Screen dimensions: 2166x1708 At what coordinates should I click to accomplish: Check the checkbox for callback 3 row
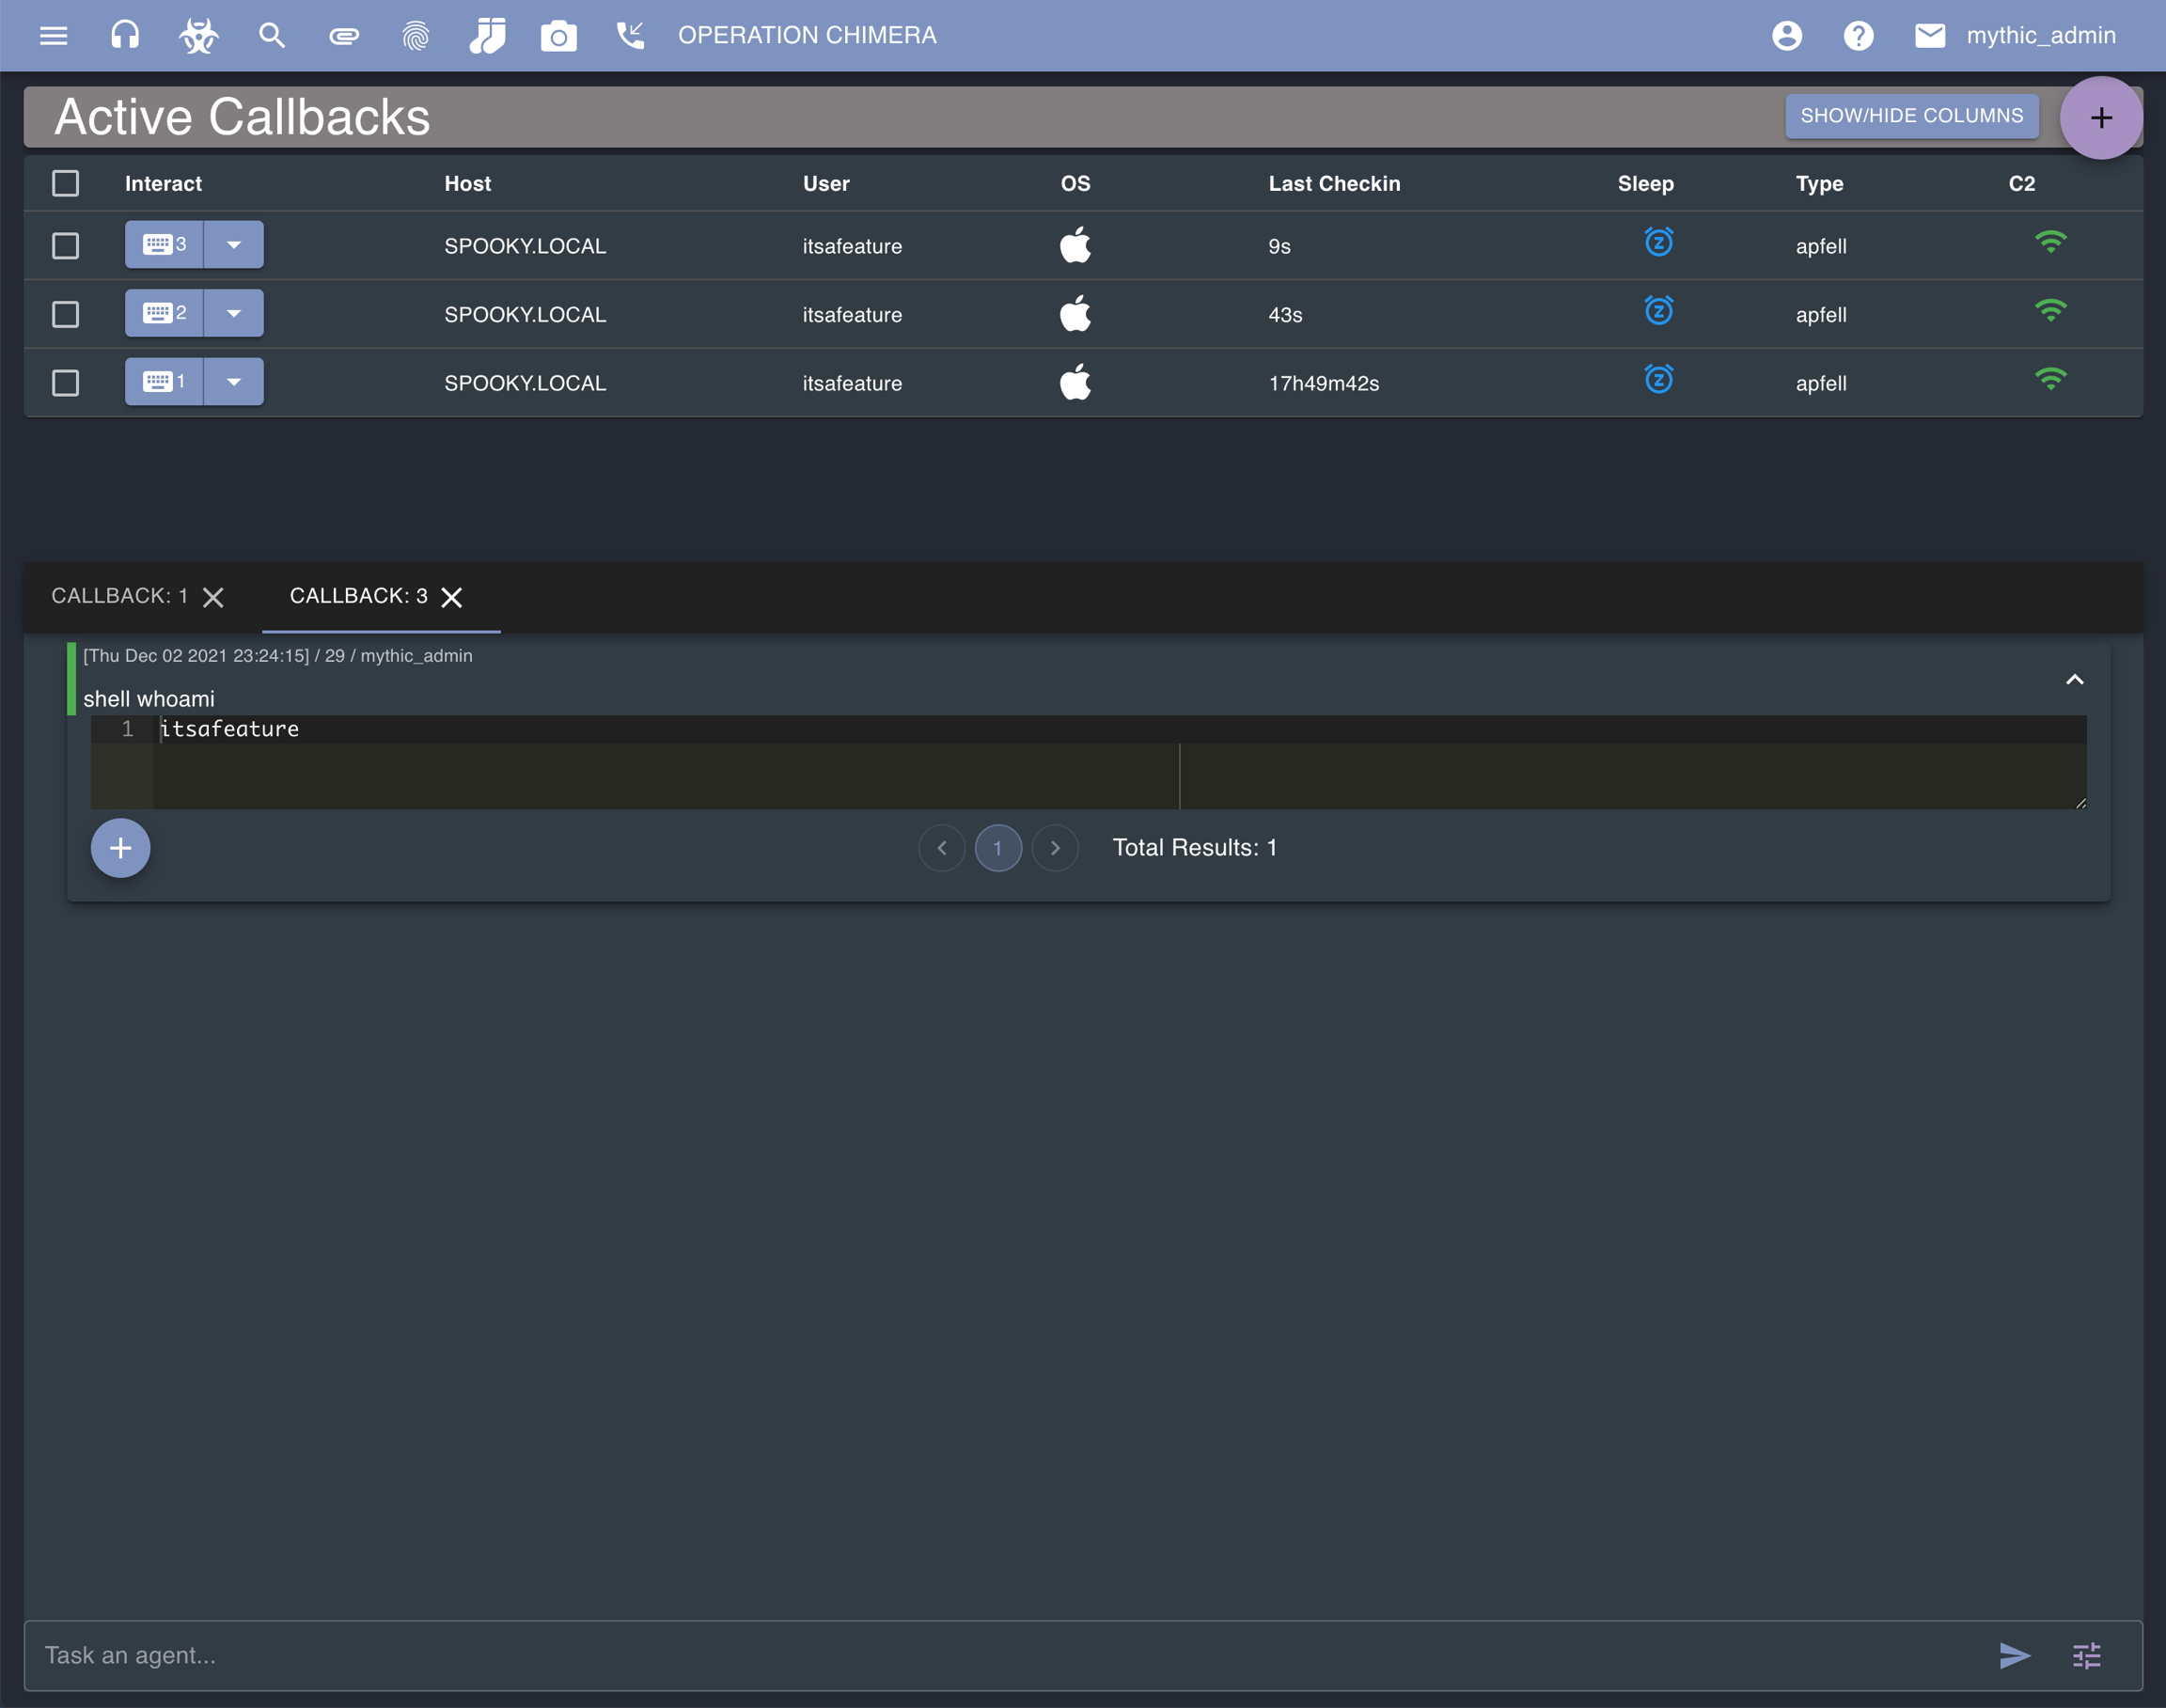tap(66, 246)
